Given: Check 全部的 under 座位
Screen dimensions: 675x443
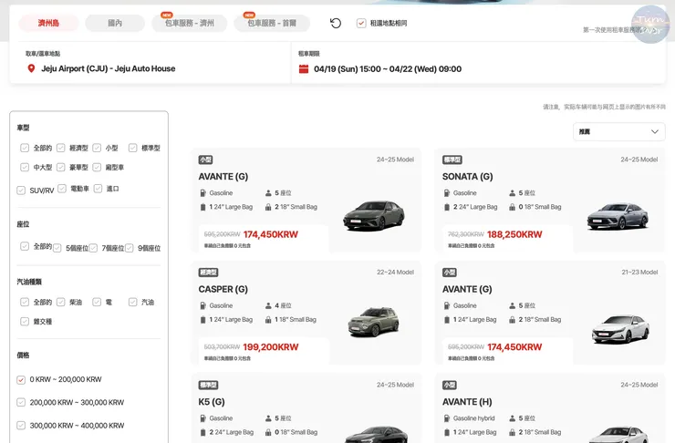Looking at the screenshot, I should pos(25,246).
